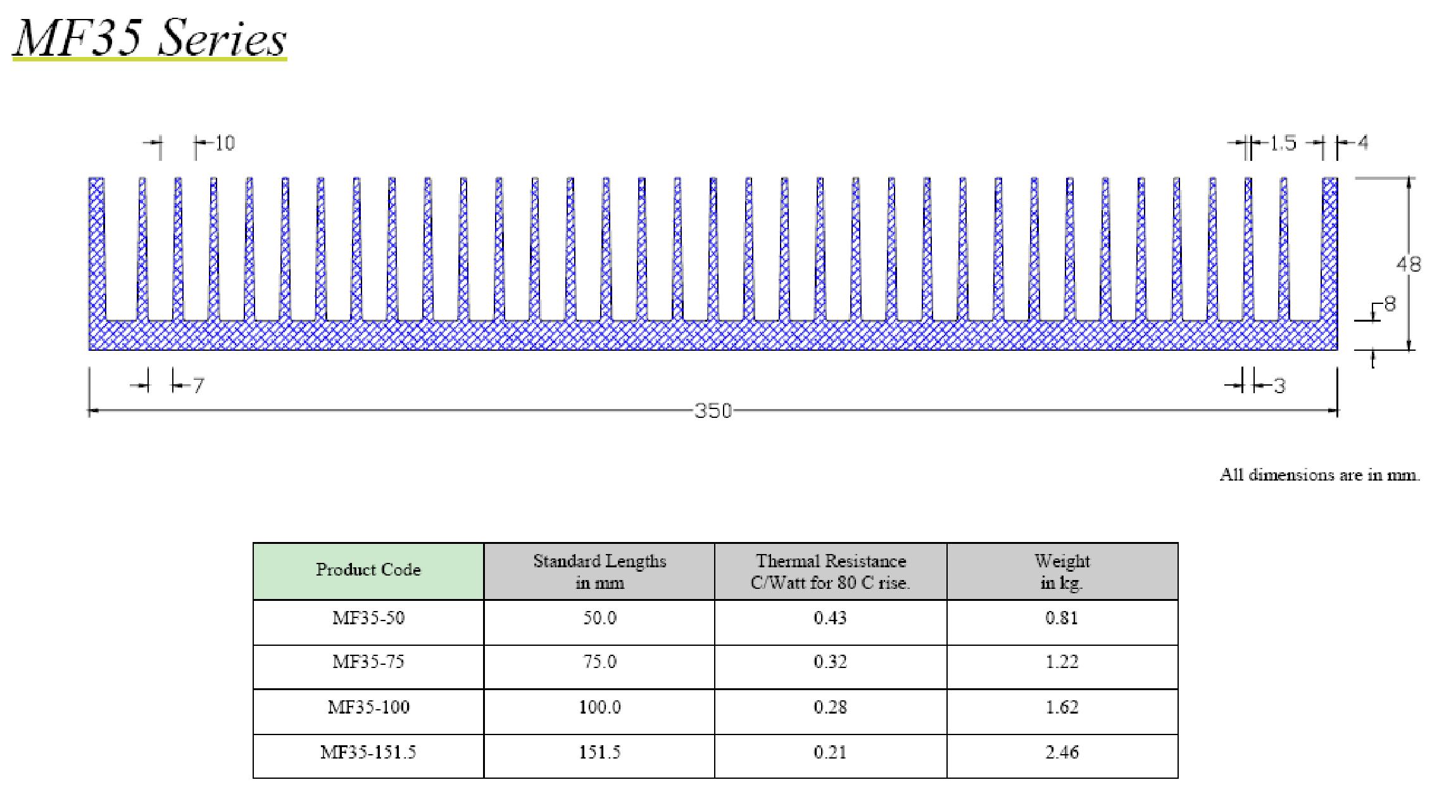
Task: Click the 50.0 length value
Action: click(x=600, y=617)
